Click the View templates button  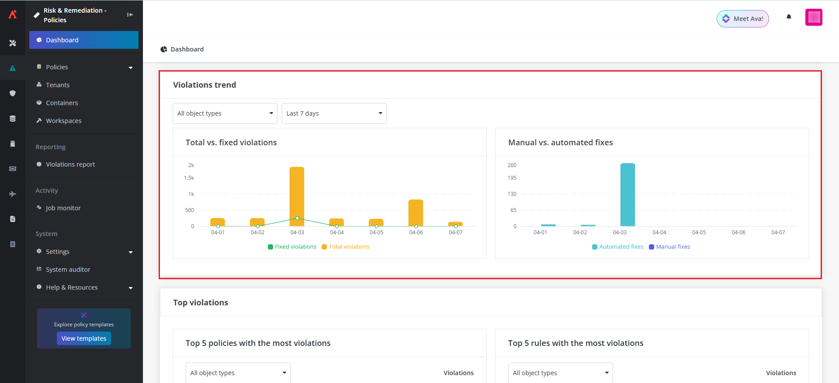(83, 339)
